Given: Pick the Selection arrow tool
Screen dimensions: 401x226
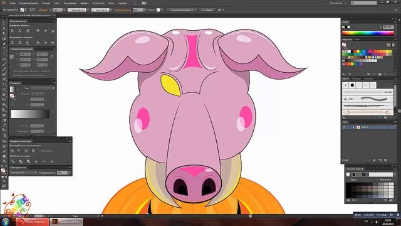Looking at the screenshot, I should [x=4, y=23].
